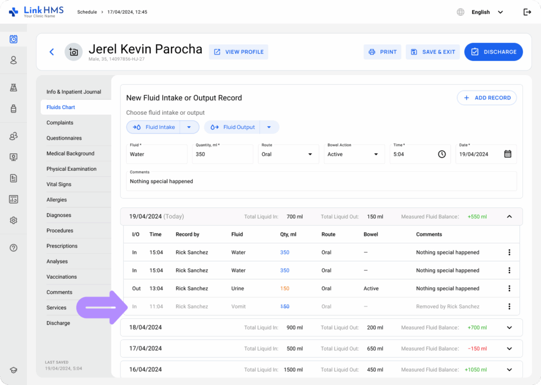Click the patient photo camera icon
The height and width of the screenshot is (385, 541).
(x=73, y=52)
